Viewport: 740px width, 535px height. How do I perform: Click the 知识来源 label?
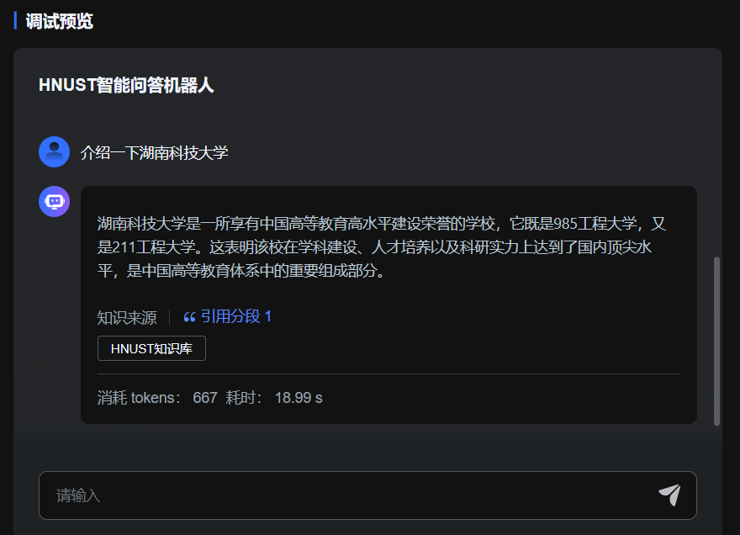point(126,317)
